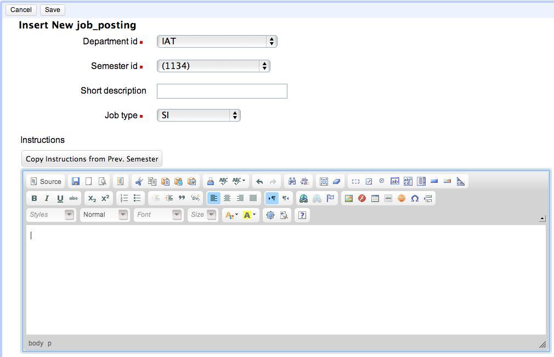The width and height of the screenshot is (554, 357).
Task: Open the Print tool in the editor
Action: click(x=210, y=181)
